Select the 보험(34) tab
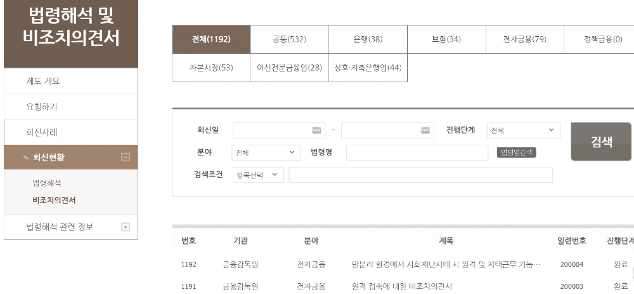Viewport: 634px width, 294px height. [x=446, y=40]
